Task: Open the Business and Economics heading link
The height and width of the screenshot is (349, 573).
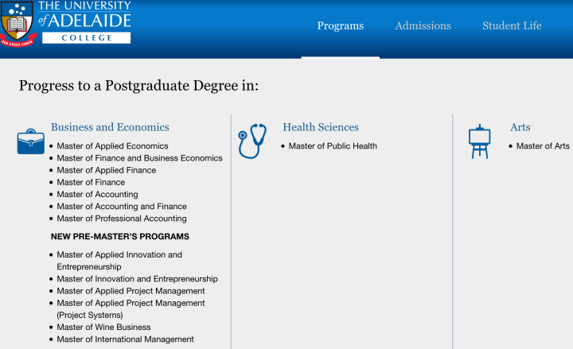Action: click(110, 127)
